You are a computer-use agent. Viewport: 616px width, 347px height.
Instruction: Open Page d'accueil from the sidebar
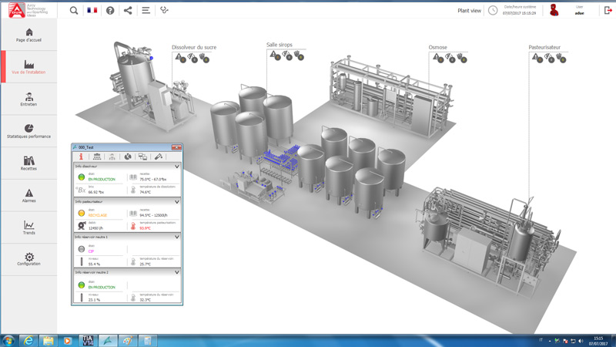(28, 35)
